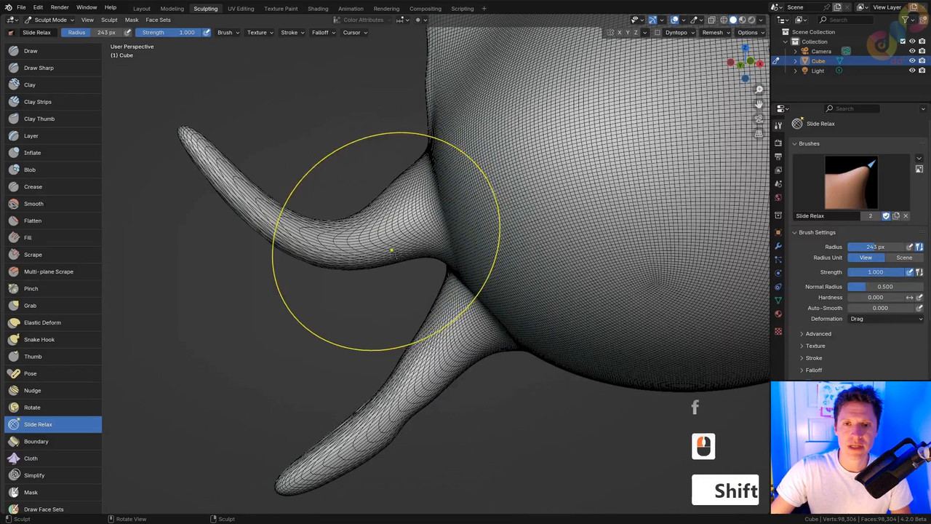The image size is (931, 524).
Task: Toggle the X symmetry axis
Action: click(x=620, y=32)
